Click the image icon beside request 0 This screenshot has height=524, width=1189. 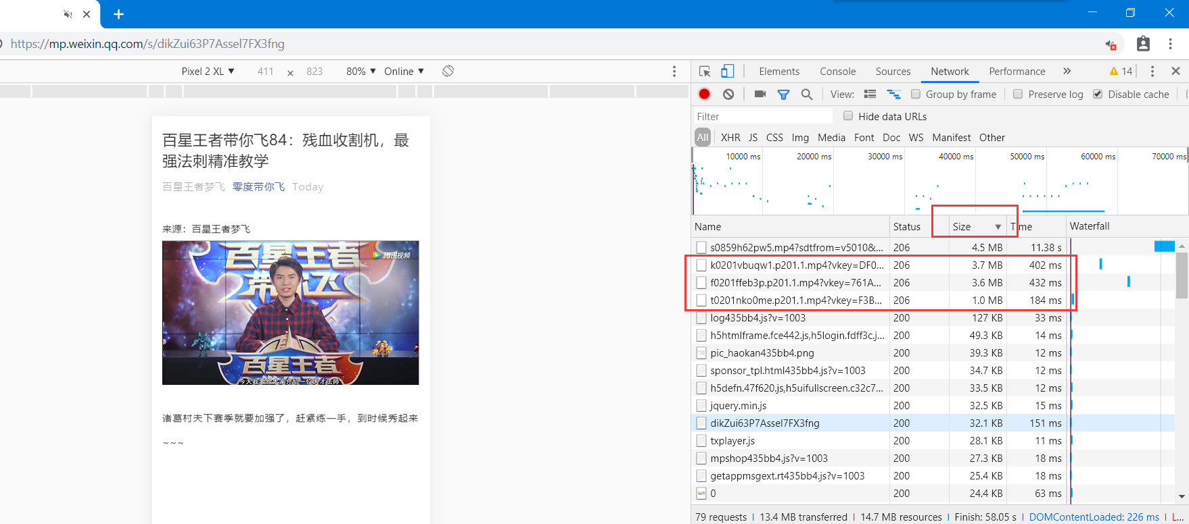pos(701,494)
